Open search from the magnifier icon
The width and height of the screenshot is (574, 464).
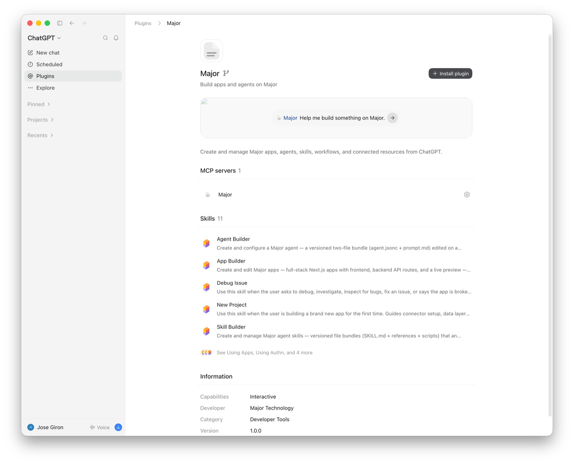105,38
